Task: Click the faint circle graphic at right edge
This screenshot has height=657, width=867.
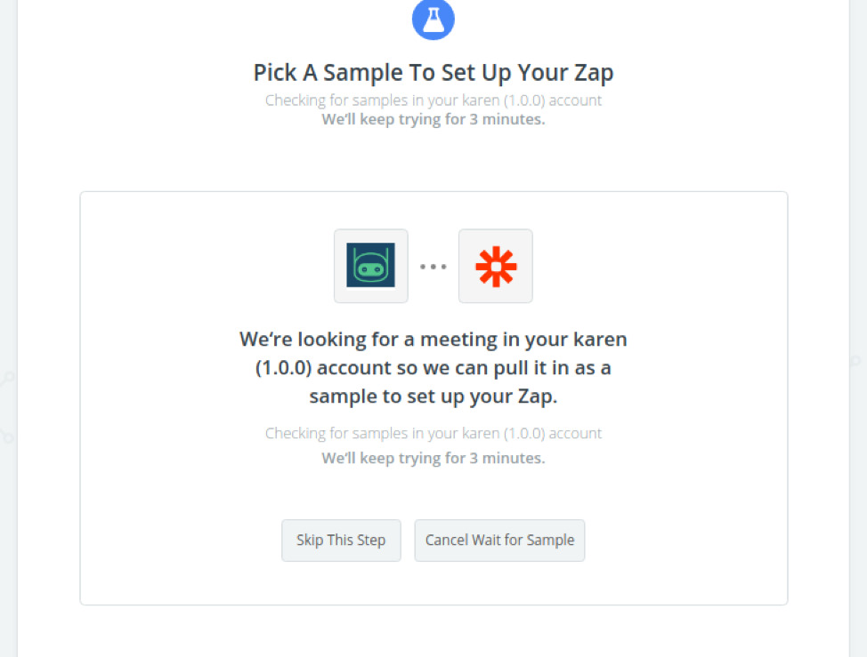Action: point(855,361)
